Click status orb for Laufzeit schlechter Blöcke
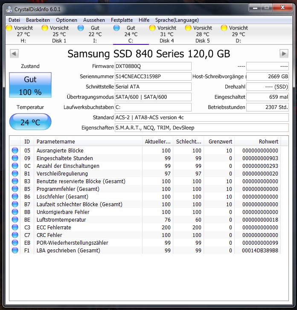This screenshot has width=297, height=310. (15, 204)
